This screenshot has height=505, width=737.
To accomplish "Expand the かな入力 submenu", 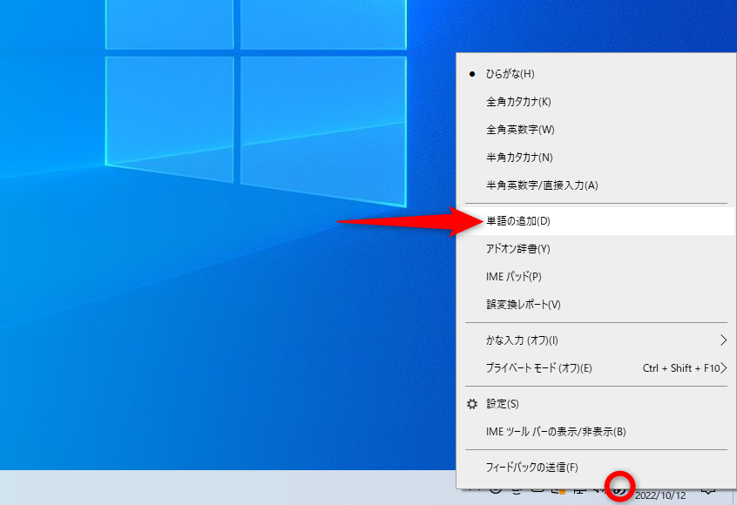I will (x=523, y=341).
